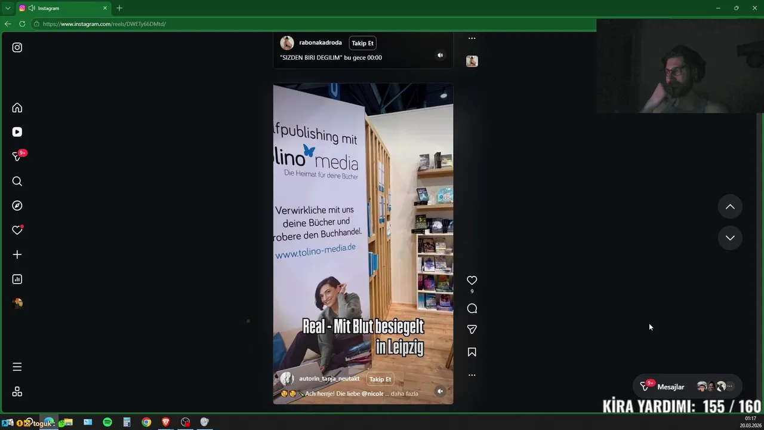Follow rabonakadroda via Takip Et
This screenshot has width=764, height=430.
point(362,43)
